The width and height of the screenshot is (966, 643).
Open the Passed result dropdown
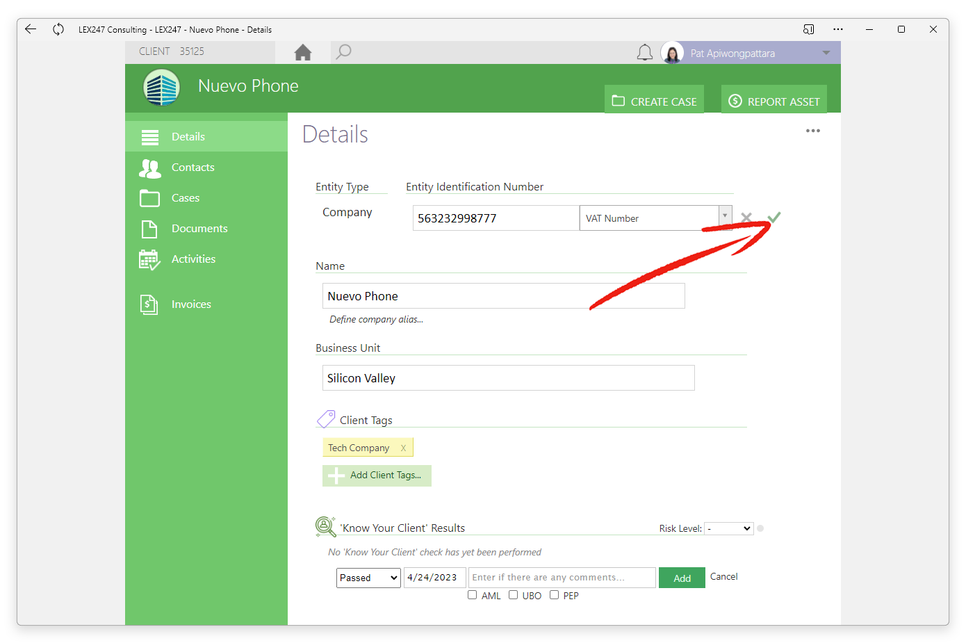(368, 578)
